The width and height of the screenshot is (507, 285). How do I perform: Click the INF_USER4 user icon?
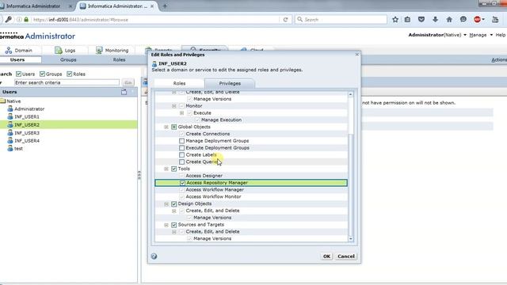pos(10,141)
